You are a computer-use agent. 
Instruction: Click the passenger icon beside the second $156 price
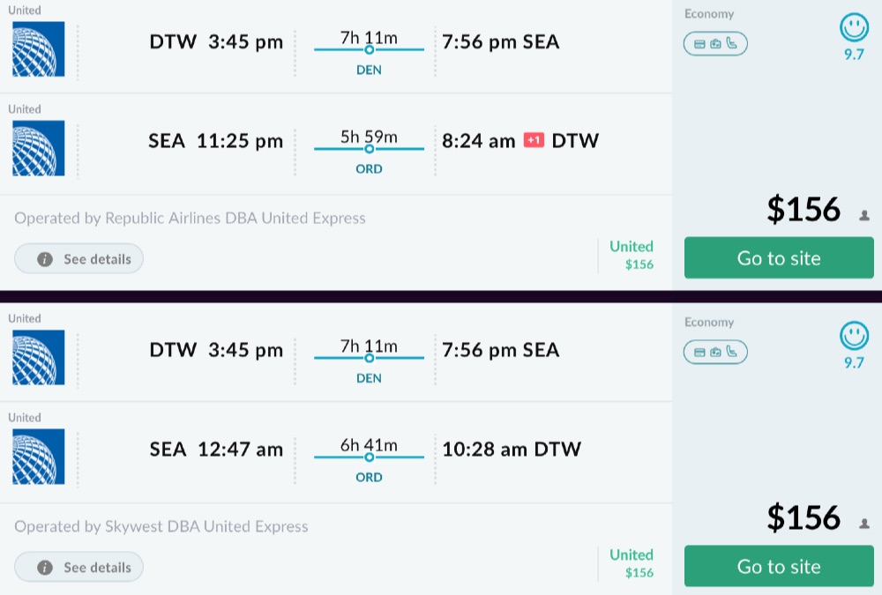click(x=864, y=524)
